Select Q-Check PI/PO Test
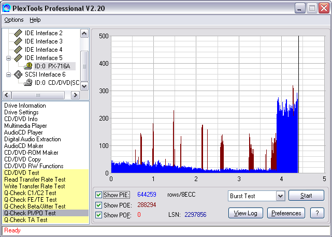The width and height of the screenshot is (332, 237). 46,213
